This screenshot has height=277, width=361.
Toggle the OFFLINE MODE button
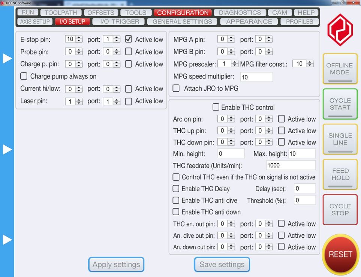point(340,69)
